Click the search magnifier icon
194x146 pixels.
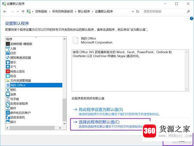point(188,11)
